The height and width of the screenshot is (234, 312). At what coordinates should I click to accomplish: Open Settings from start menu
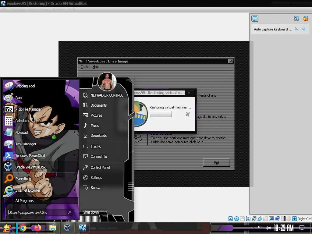point(103,178)
